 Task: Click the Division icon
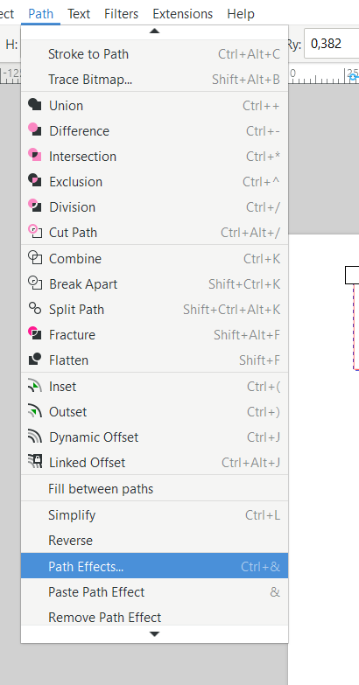pyautogui.click(x=34, y=206)
